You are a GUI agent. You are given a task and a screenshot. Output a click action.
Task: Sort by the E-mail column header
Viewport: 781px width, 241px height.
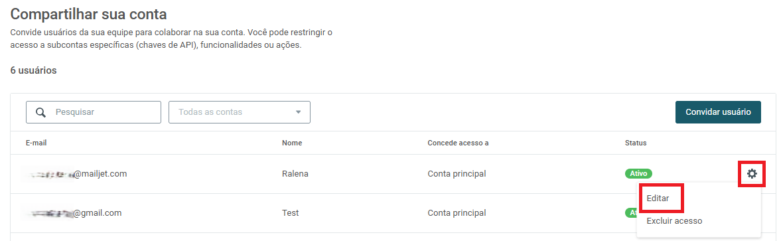pos(36,143)
